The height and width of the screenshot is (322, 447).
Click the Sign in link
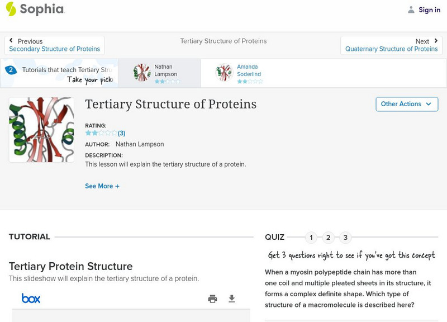coord(429,10)
